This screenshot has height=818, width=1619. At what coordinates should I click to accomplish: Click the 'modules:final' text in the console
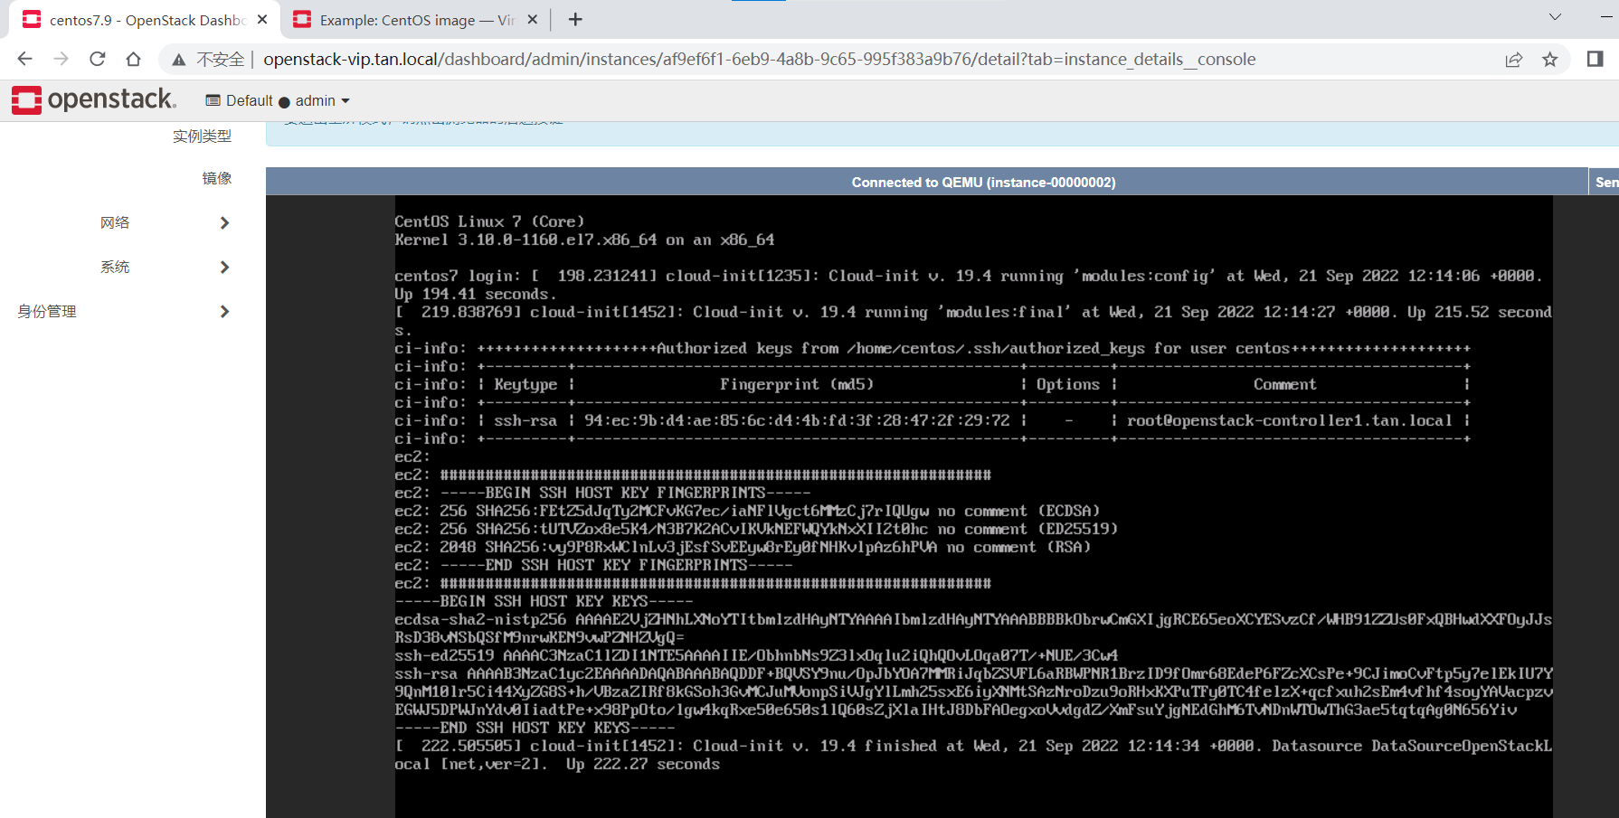pyautogui.click(x=1005, y=312)
